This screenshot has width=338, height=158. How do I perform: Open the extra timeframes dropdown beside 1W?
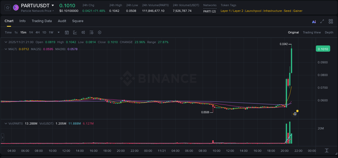58,32
